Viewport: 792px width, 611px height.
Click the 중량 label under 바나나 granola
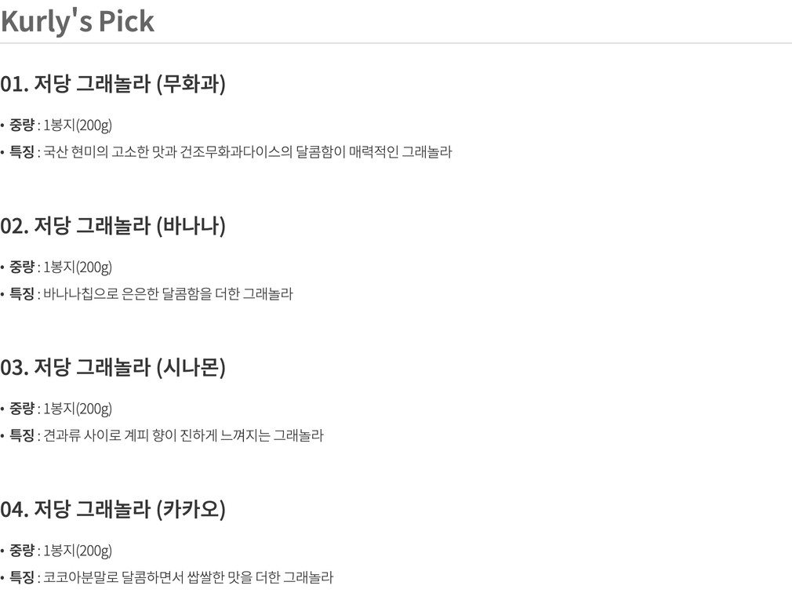tap(22, 267)
